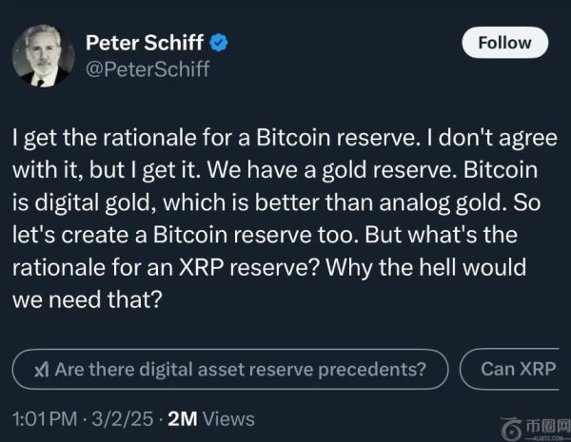
Task: Open the Peter Schiff display name link
Action: pos(145,41)
